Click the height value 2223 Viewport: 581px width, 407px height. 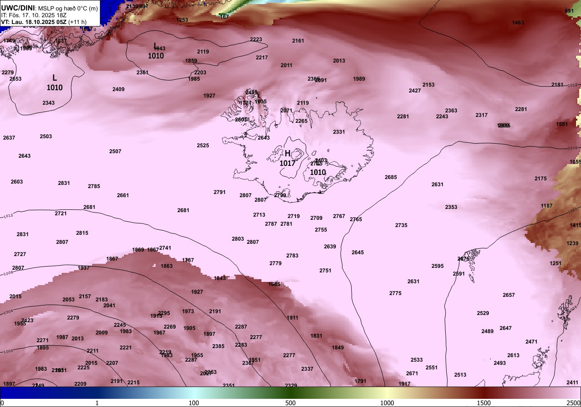tap(256, 40)
